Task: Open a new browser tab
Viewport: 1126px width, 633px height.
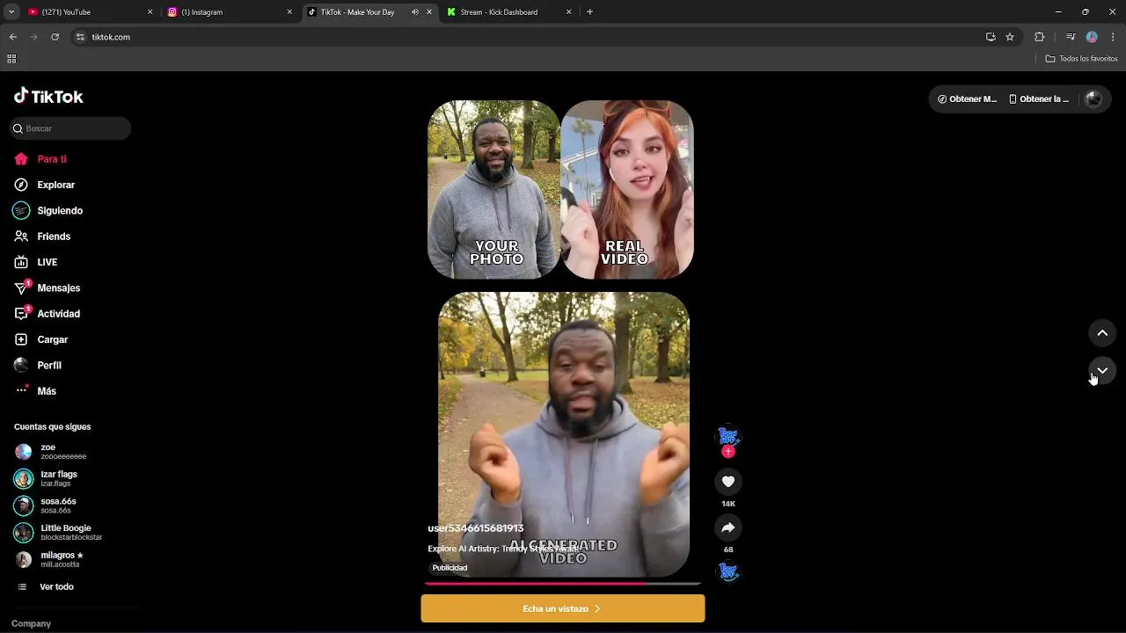Action: pos(589,12)
